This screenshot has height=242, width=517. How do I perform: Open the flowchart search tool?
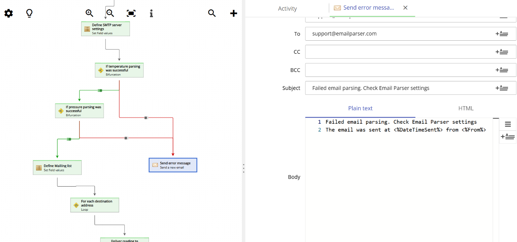[212, 13]
